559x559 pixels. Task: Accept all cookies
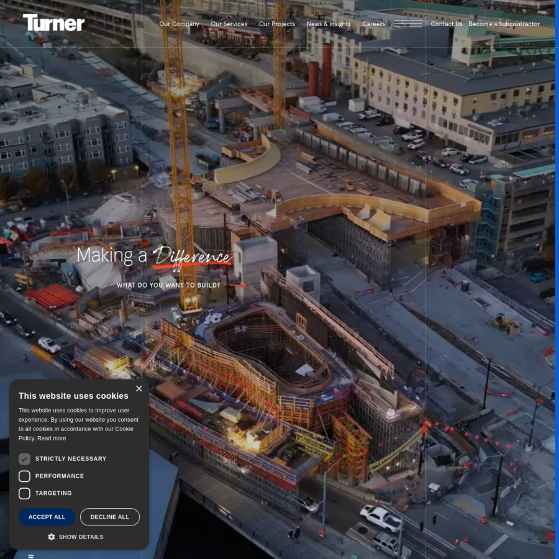pyautogui.click(x=47, y=517)
